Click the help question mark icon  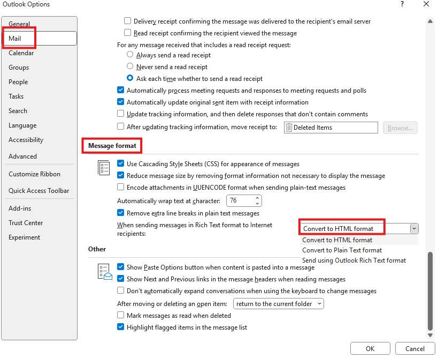pos(402,4)
